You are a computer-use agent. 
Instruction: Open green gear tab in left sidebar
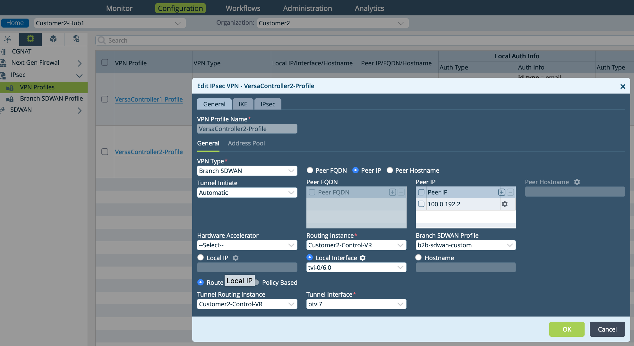coord(30,39)
